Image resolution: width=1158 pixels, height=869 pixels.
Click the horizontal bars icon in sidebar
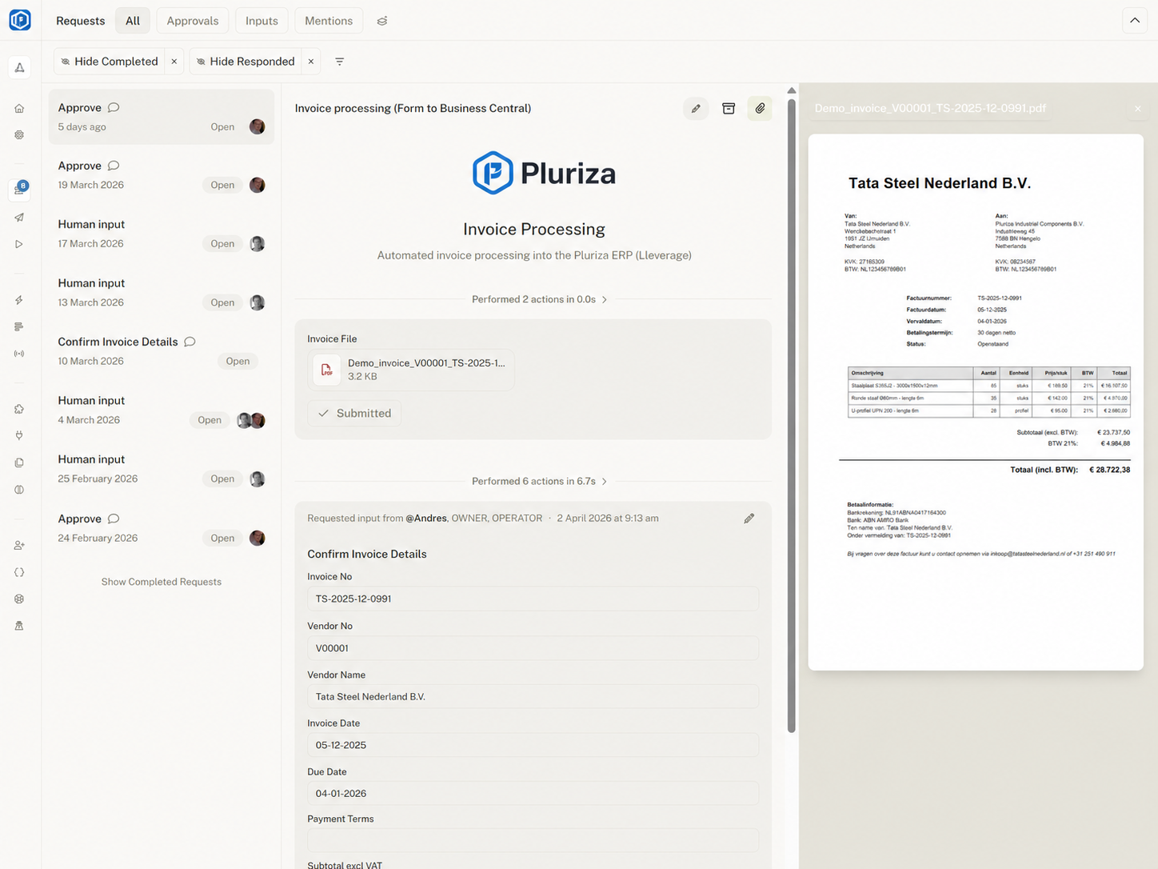[x=19, y=326]
